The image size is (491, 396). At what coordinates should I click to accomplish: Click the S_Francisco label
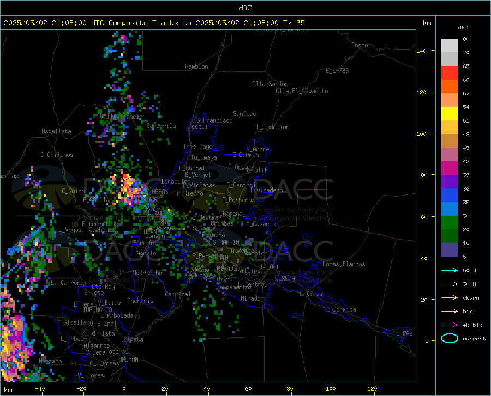click(214, 120)
